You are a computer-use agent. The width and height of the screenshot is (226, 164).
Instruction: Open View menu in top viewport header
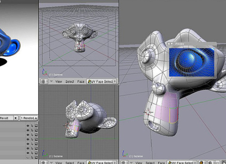pos(59,81)
